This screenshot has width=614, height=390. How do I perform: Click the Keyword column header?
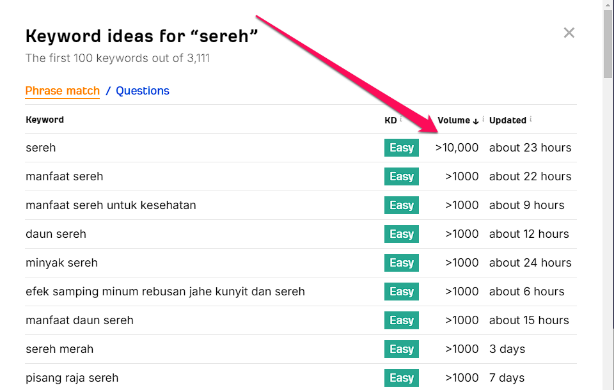coord(45,120)
